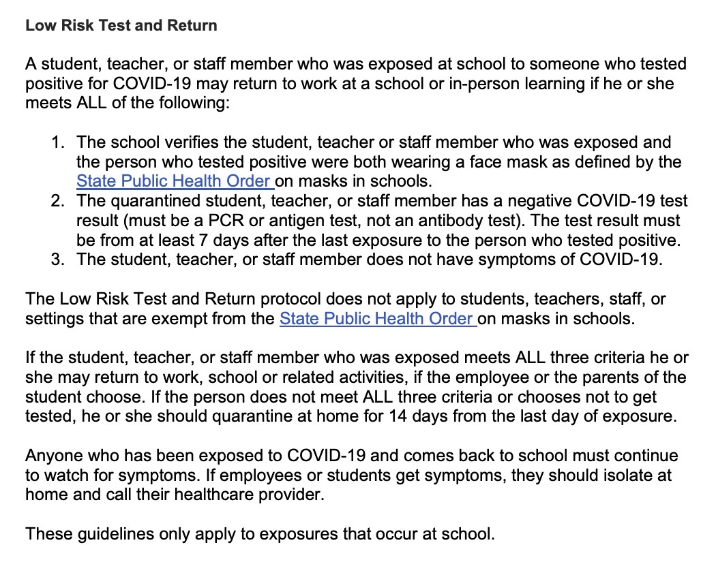Screen dimensions: 716x577
Task: Place cursor in 'meets ALL of the following:' line
Action: click(x=128, y=103)
